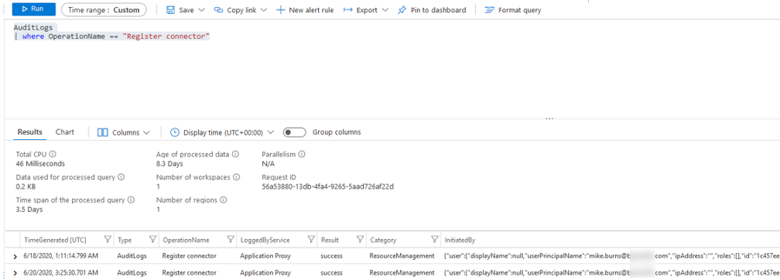Open the Display time UTC dropdown chevron
Viewport: 780px width, 280px height.
[x=270, y=133]
